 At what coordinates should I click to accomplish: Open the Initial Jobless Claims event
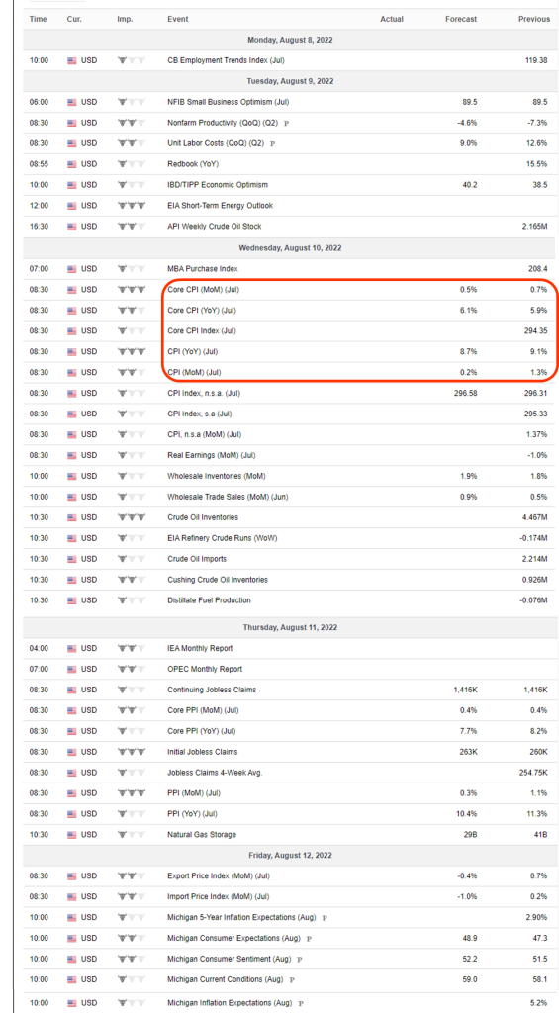[x=202, y=752]
